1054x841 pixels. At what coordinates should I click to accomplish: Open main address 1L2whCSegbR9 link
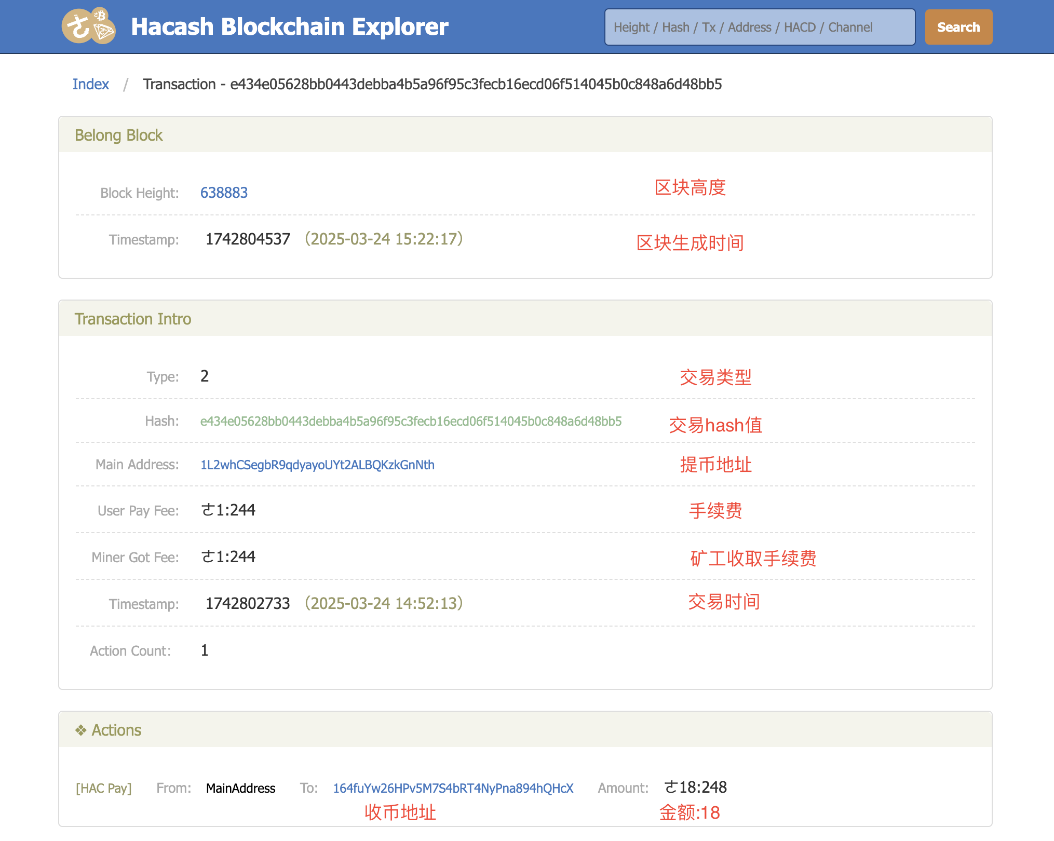(317, 465)
